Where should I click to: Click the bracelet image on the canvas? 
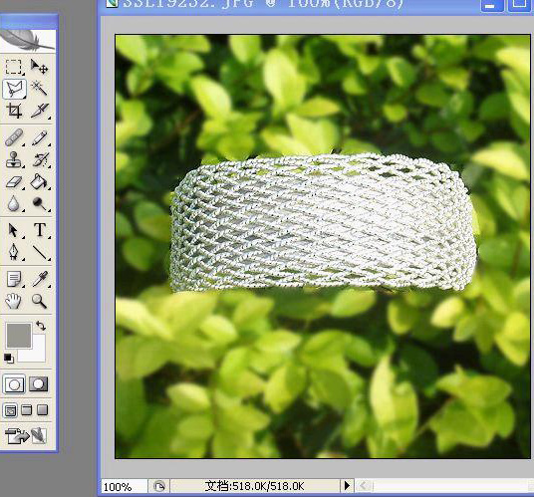tap(323, 223)
